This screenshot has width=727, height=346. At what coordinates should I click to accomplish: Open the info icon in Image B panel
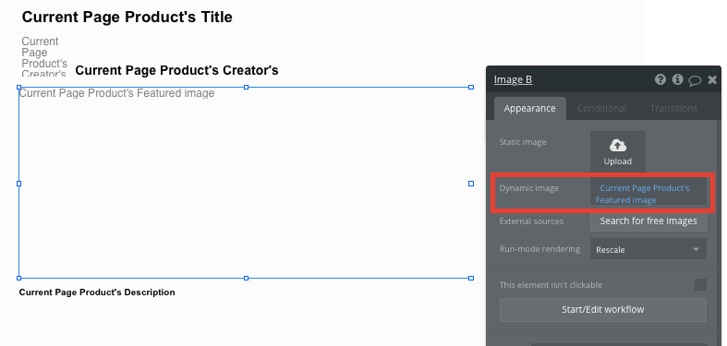click(x=677, y=79)
